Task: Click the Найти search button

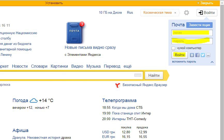Action: (154, 75)
